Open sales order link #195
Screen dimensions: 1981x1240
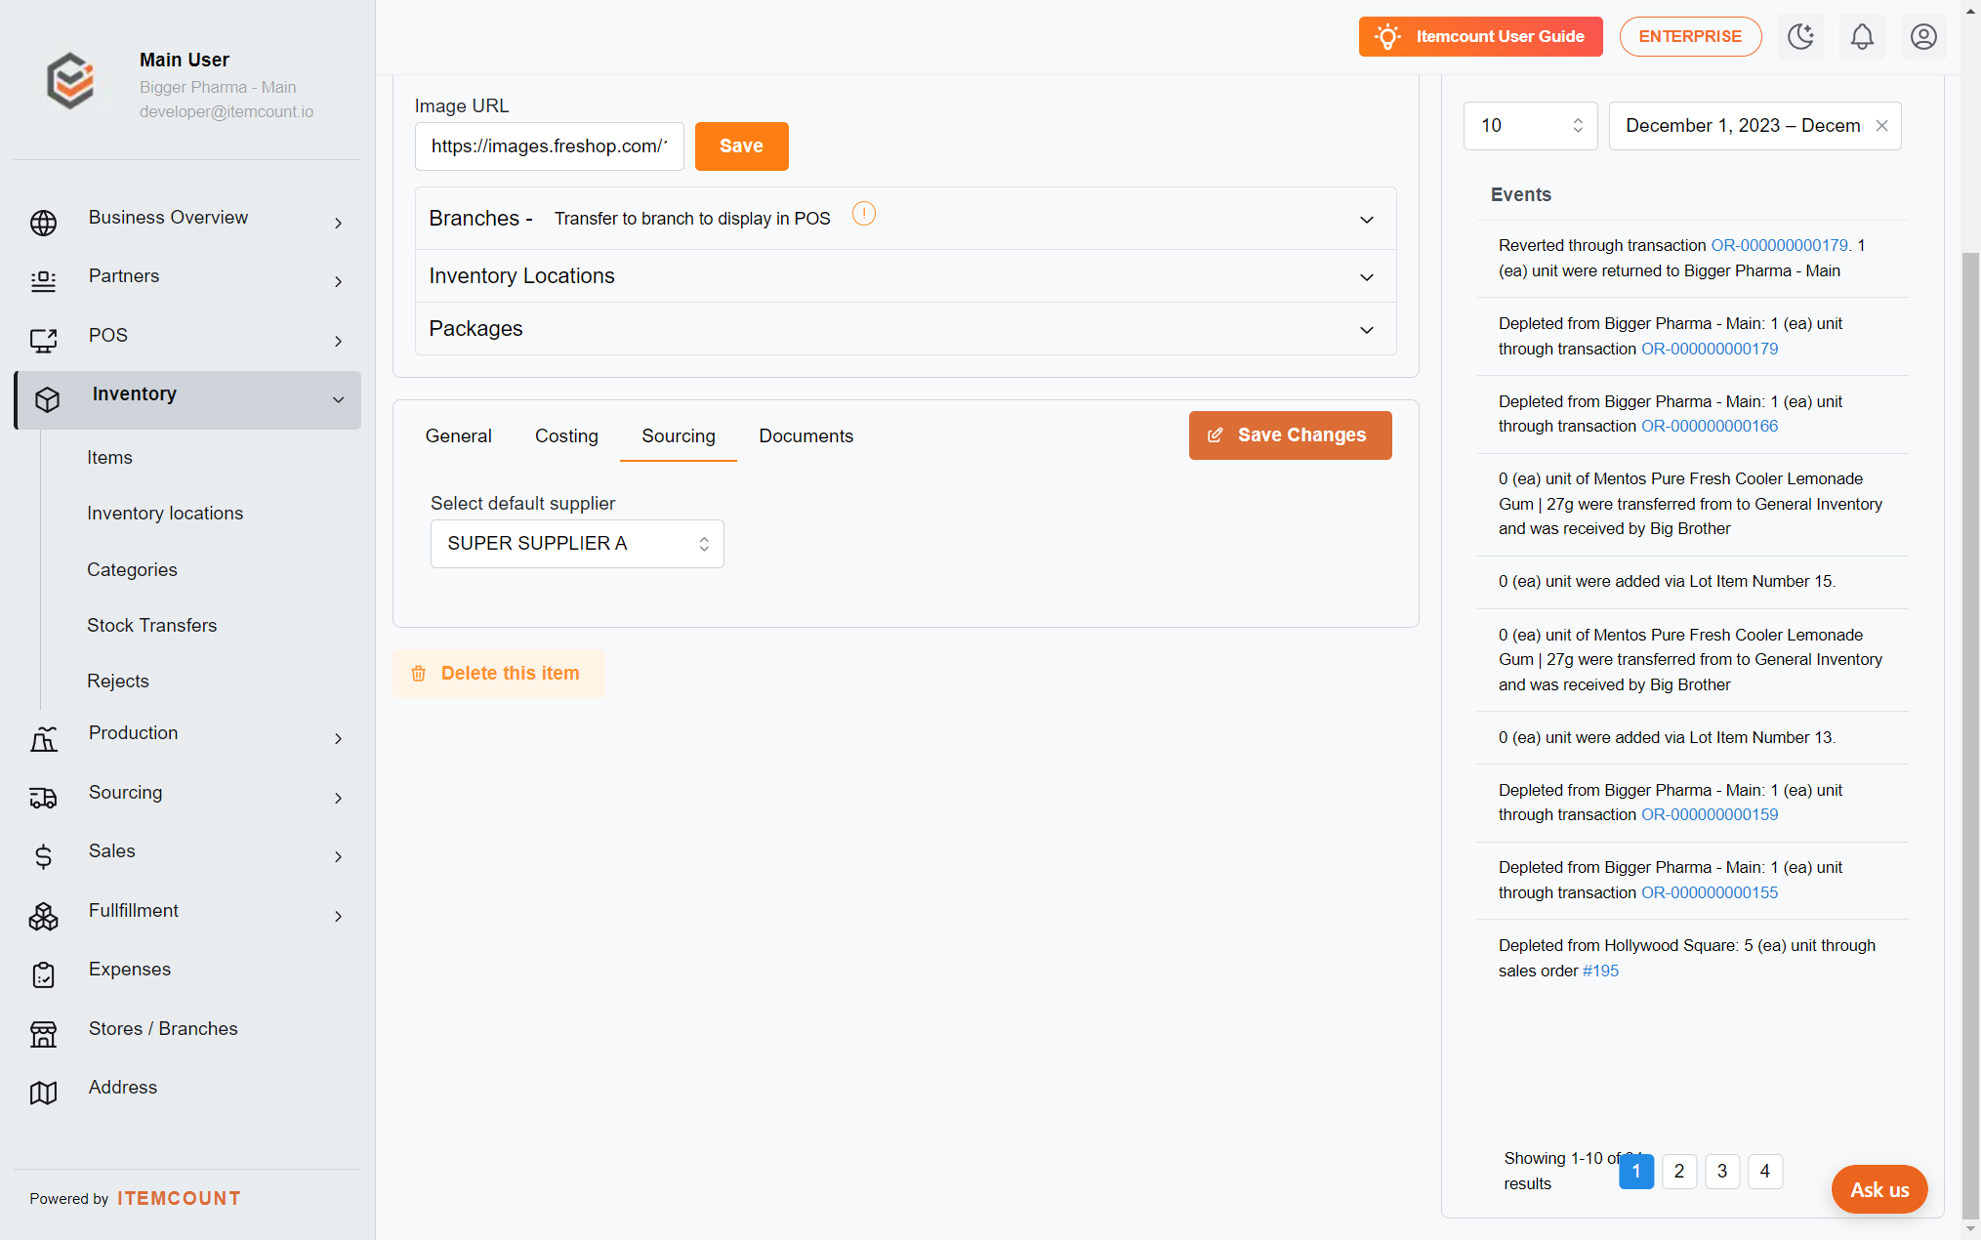(1600, 971)
